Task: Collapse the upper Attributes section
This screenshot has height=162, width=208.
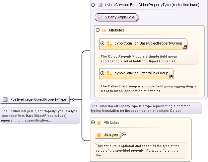Action: [98, 30]
